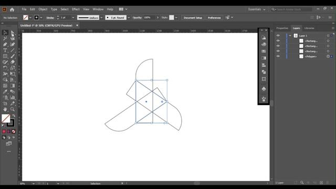Collapse the Layer 1 tree arrow
The height and width of the screenshot is (189, 336).
[290, 36]
